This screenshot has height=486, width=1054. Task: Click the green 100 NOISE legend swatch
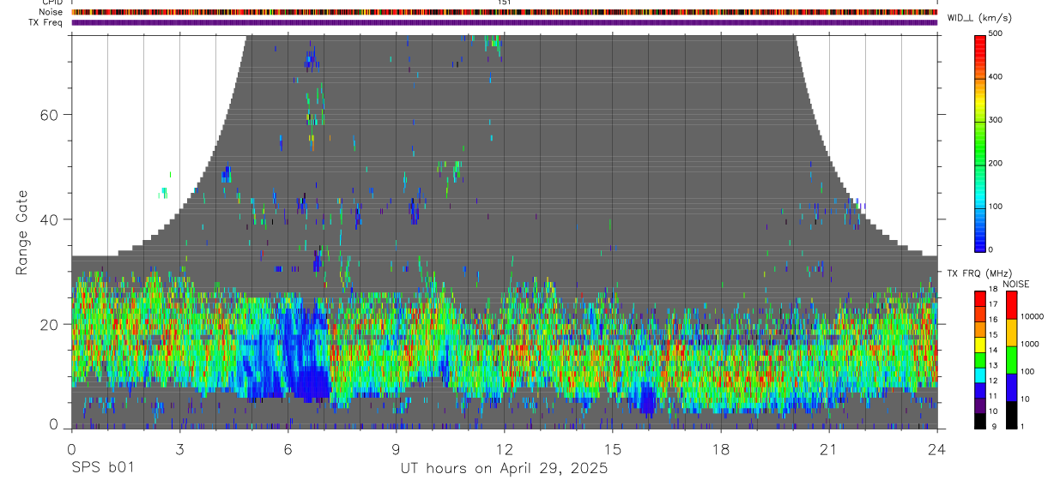click(1010, 360)
